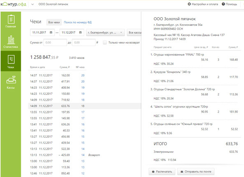Click the Отправить по почте button

(196, 172)
